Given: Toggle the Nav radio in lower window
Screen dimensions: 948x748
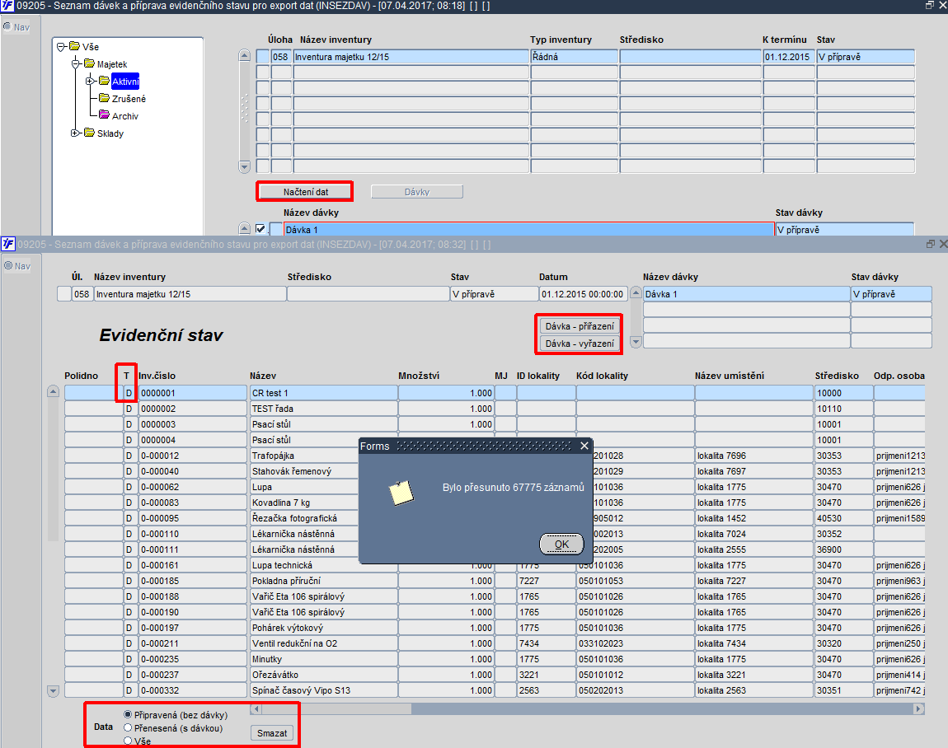Looking at the screenshot, I should coord(8,266).
